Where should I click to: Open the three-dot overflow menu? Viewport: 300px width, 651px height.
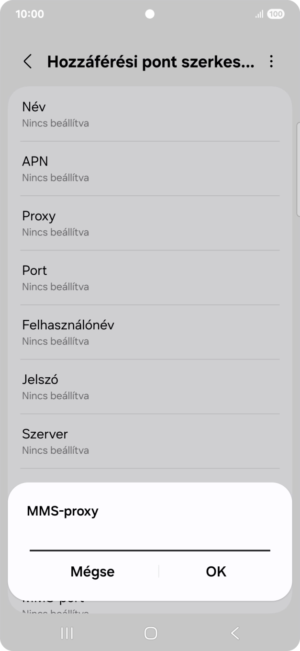pos(271,62)
